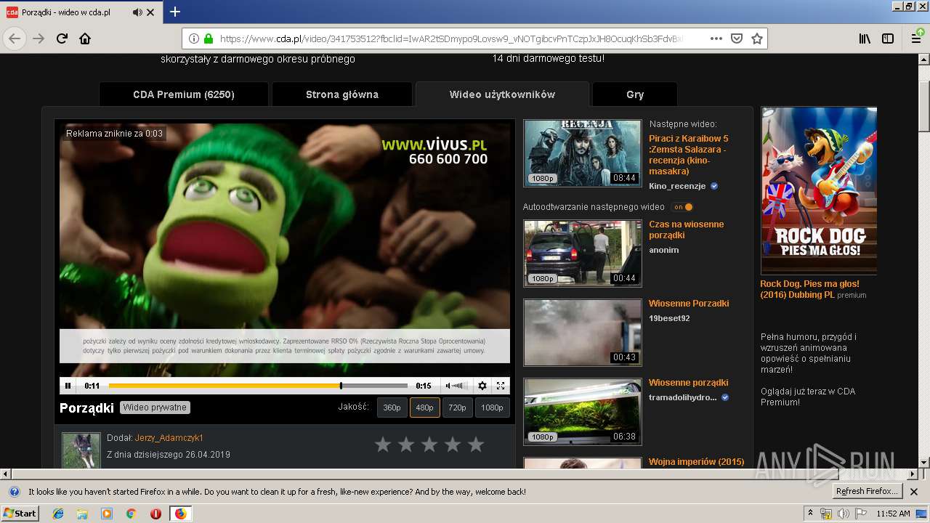Click the Wideo prywatne badge
This screenshot has width=930, height=523.
(x=155, y=408)
